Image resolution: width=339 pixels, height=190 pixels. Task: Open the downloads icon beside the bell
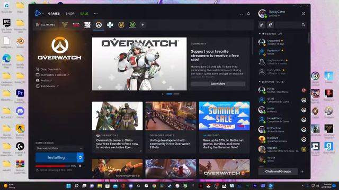[242, 14]
